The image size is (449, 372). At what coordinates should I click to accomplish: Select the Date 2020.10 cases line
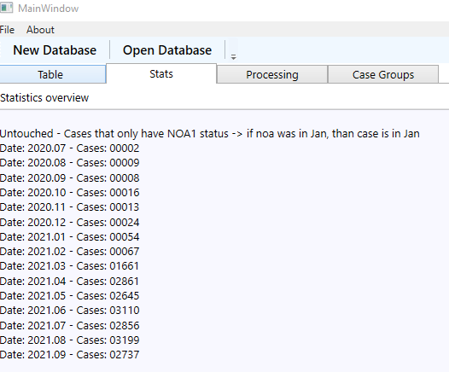coord(70,193)
